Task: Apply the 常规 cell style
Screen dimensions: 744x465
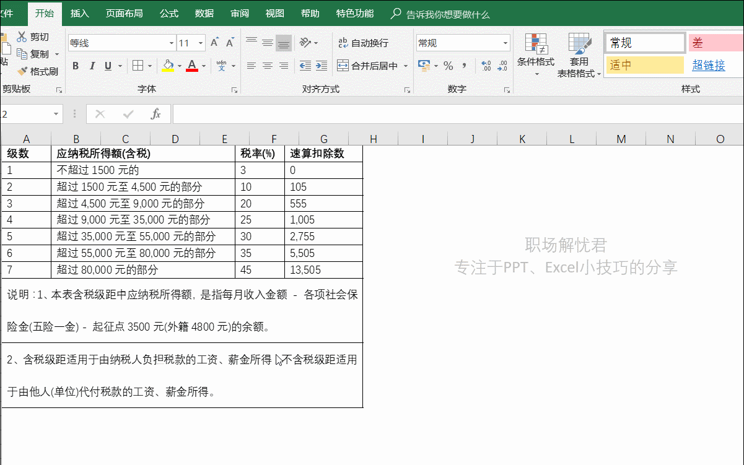Action: 645,43
